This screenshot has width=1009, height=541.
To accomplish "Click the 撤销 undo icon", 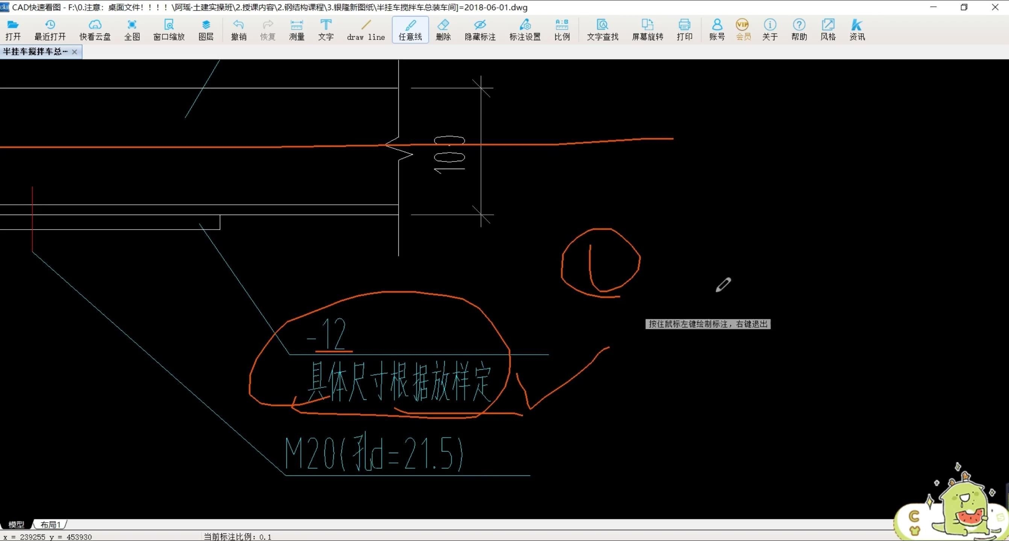I will pyautogui.click(x=239, y=29).
